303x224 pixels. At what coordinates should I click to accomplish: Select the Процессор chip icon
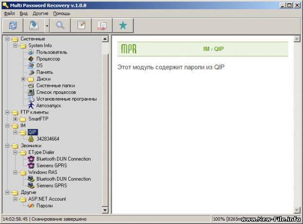point(31,59)
